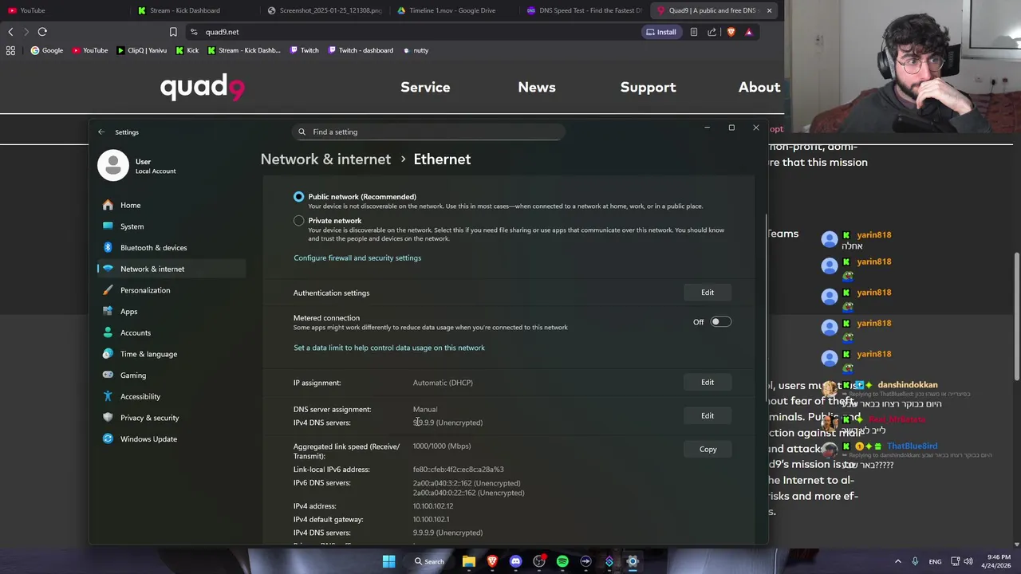The height and width of the screenshot is (574, 1021).
Task: Open Set a data limit link
Action: coord(389,348)
